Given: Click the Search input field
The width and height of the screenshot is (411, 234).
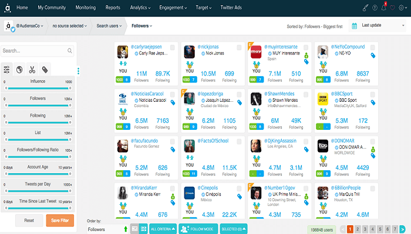Looking at the screenshot, I should [x=37, y=51].
